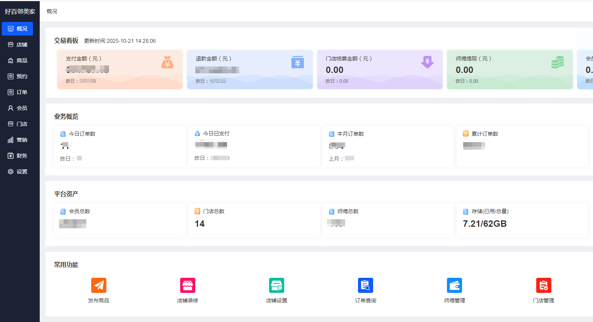This screenshot has width=593, height=322.
Task: Click the money bag icon on 支付金额 card
Action: (167, 62)
